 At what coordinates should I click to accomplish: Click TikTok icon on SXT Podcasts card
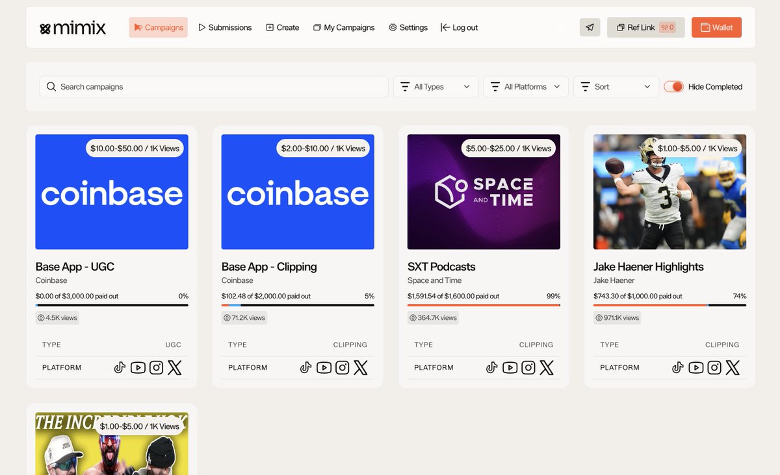492,368
